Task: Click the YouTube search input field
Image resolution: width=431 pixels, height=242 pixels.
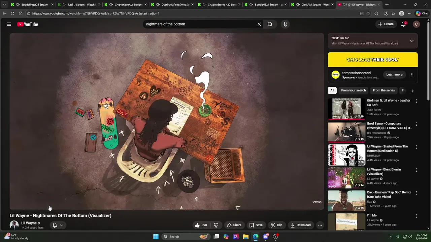Action: [200, 24]
